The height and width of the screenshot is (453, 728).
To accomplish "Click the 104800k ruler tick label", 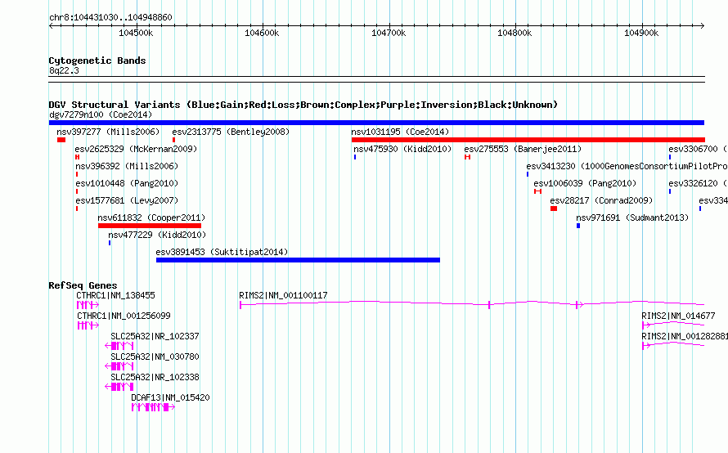I will 515,33.
